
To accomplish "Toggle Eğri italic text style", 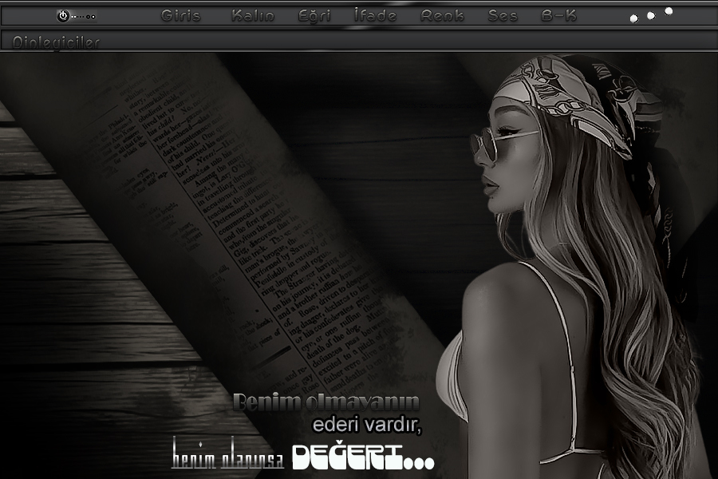I will [314, 16].
